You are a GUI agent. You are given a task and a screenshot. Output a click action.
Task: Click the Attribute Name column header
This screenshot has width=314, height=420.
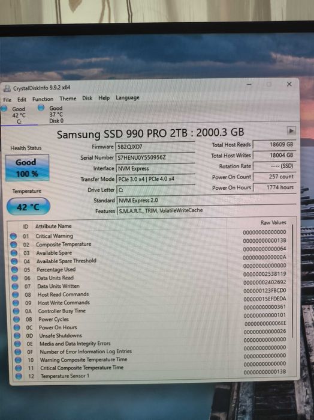pyautogui.click(x=53, y=226)
